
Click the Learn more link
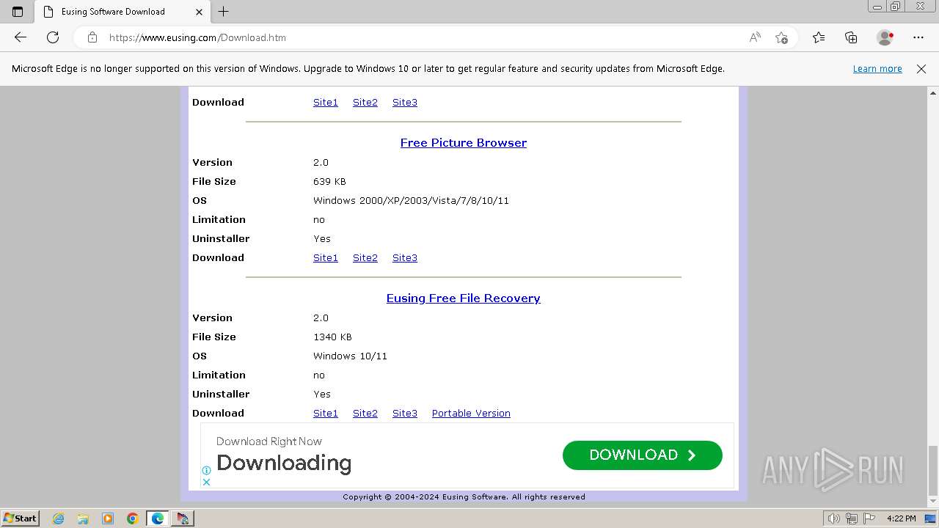coord(877,69)
